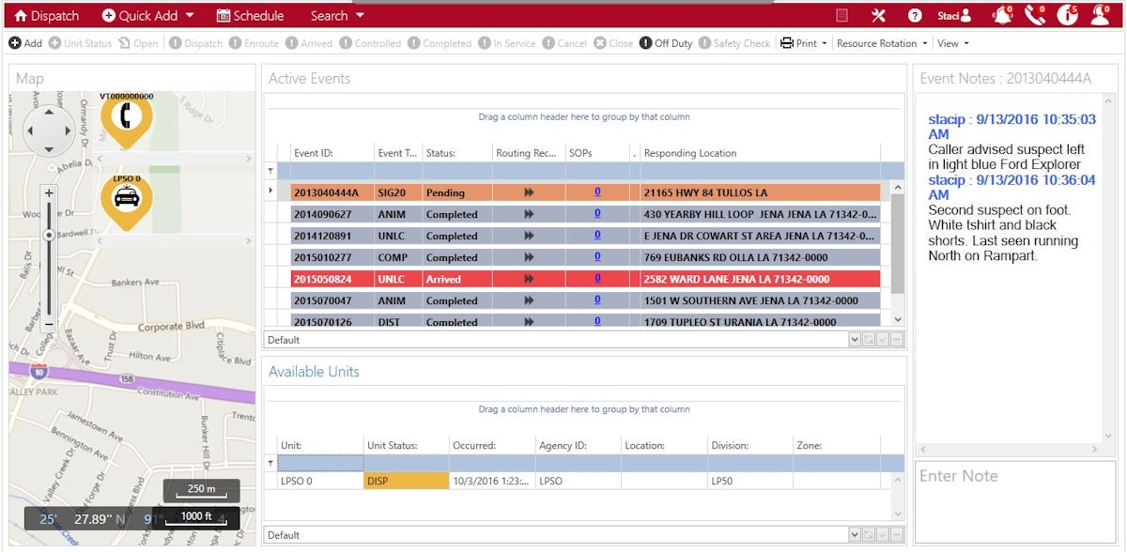The image size is (1127, 552).
Task: Open the Resource Rotation button
Action: [x=881, y=42]
